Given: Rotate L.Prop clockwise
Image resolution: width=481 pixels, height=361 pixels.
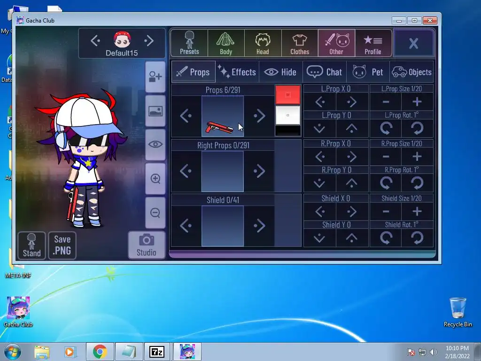Looking at the screenshot, I should 417,128.
